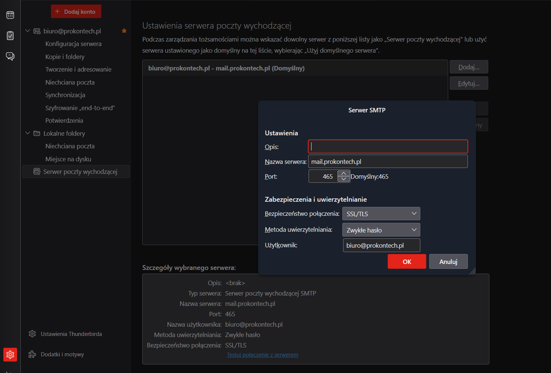The width and height of the screenshot is (551, 373).
Task: Select Serwer poczty wychodzącej in the sidebar
Action: [76, 172]
